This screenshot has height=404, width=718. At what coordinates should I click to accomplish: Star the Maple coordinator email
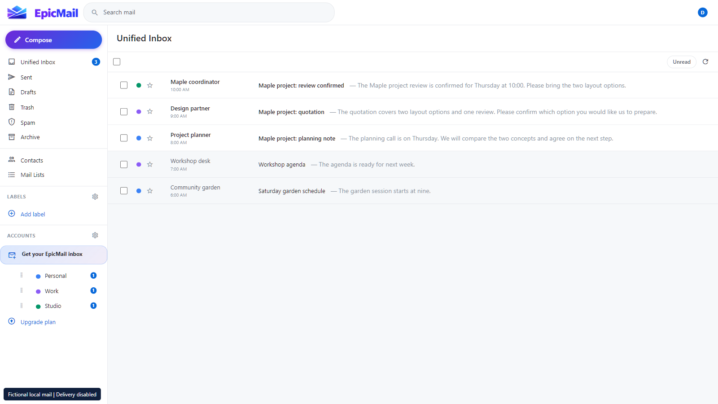[x=150, y=85]
